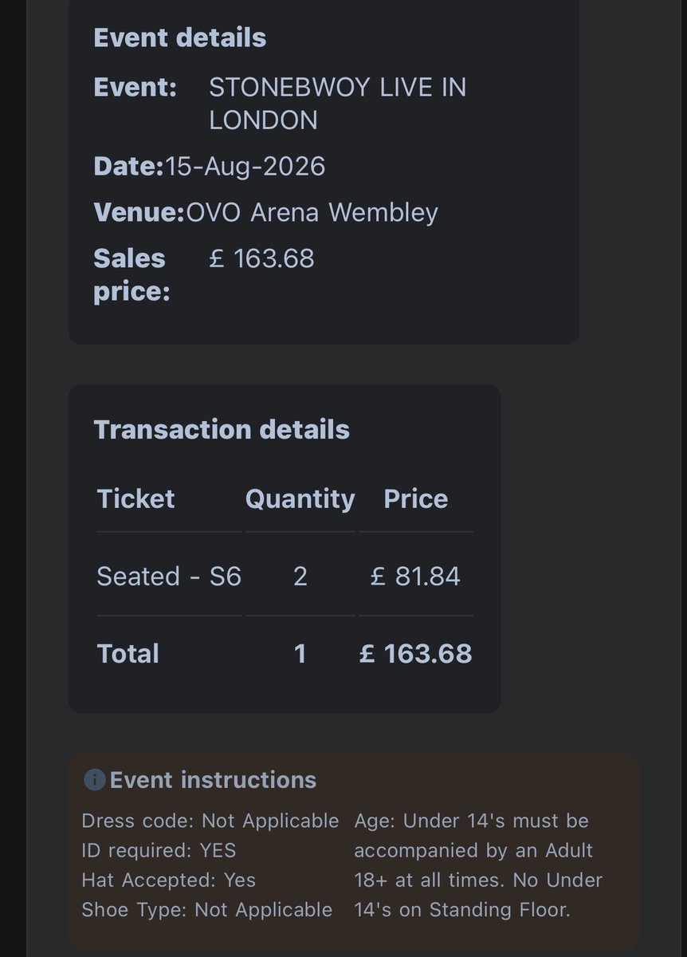Click the Price column header

point(415,498)
